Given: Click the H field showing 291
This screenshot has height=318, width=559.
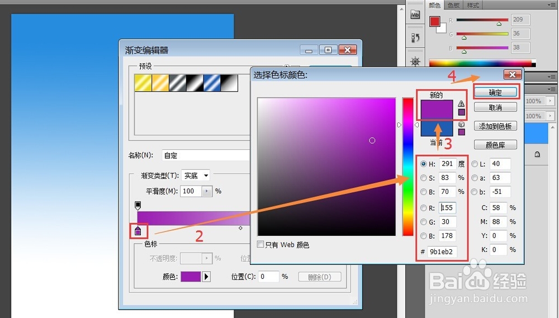Looking at the screenshot, I should point(447,164).
